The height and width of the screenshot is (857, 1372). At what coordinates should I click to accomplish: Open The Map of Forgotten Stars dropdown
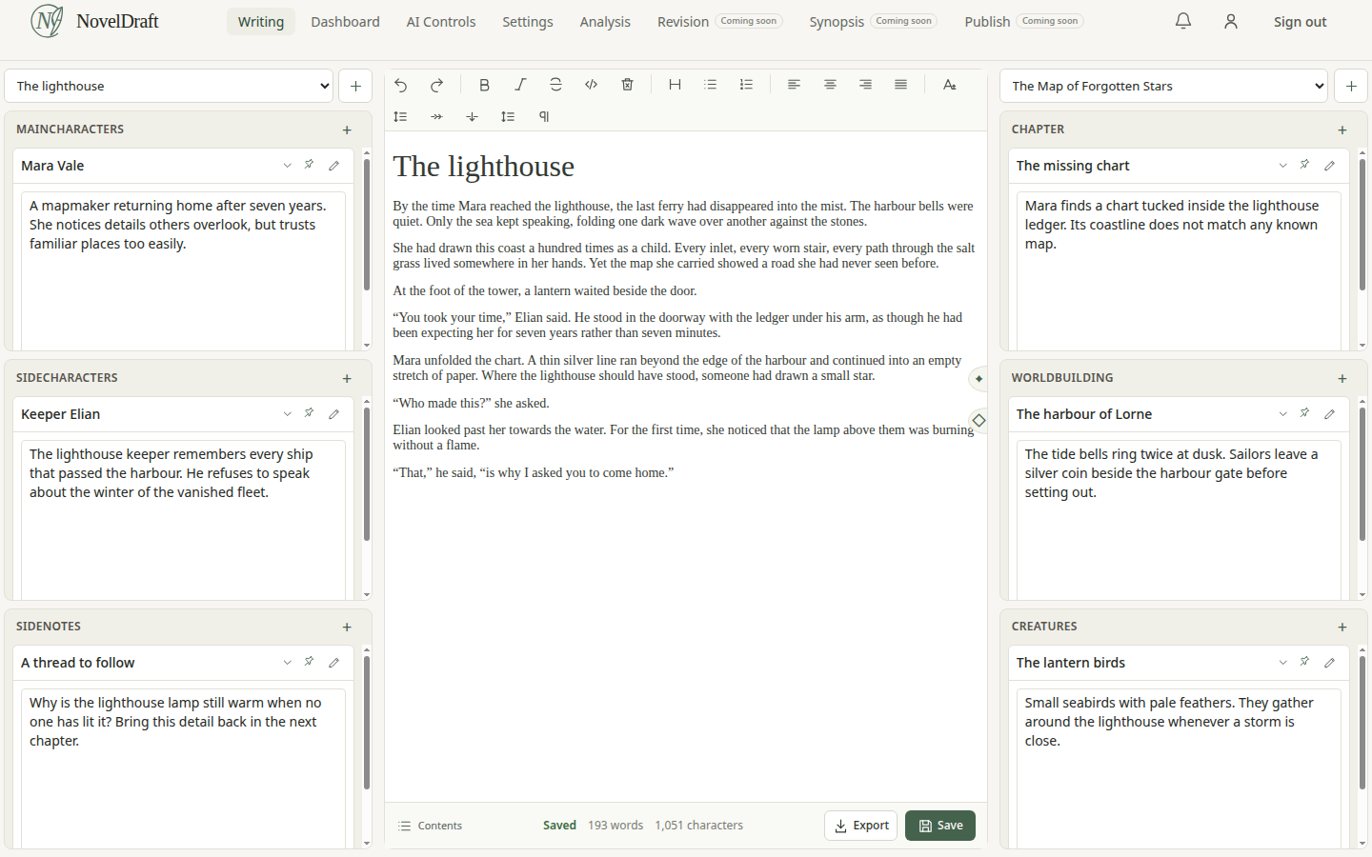pos(1163,86)
